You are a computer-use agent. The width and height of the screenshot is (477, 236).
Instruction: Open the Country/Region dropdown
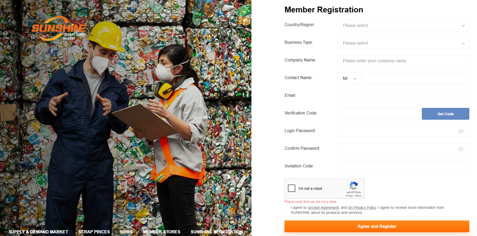403,26
